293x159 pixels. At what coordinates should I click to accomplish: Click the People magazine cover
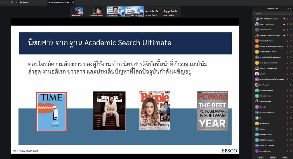pos(155,110)
